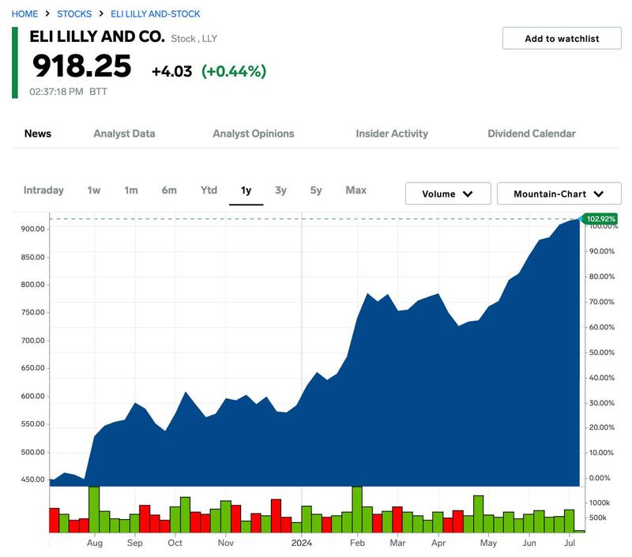Click the 102.92% performance marker
Screen dimensions: 632x557
pyautogui.click(x=600, y=219)
